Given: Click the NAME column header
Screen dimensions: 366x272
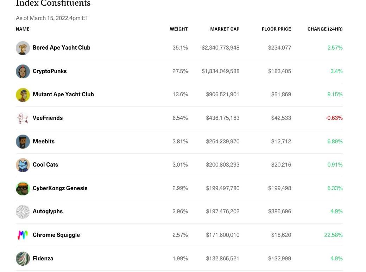Looking at the screenshot, I should 23,29.
